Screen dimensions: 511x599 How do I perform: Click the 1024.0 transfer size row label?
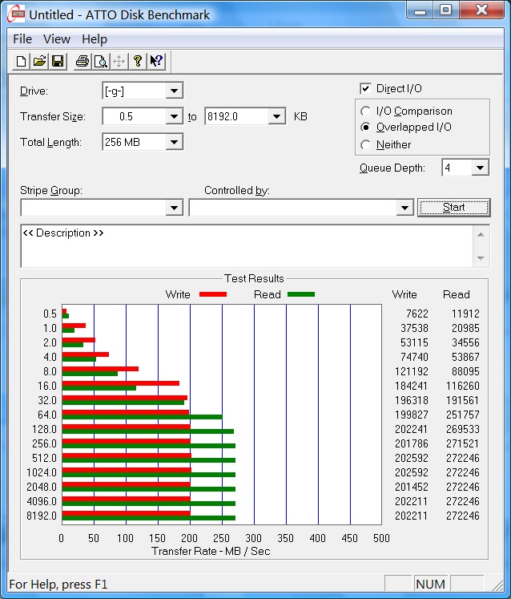coord(42,472)
